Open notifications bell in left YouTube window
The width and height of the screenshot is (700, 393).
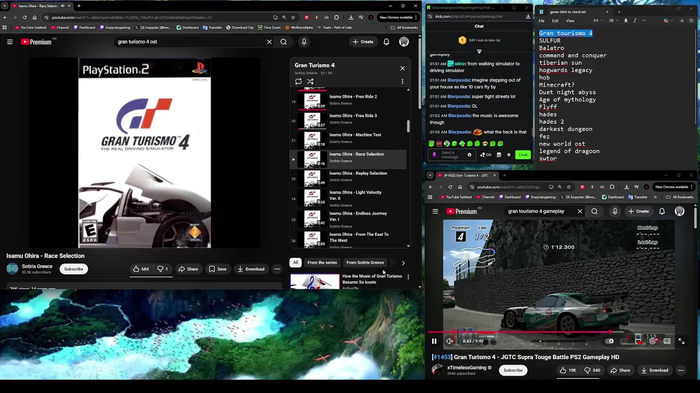[x=386, y=41]
